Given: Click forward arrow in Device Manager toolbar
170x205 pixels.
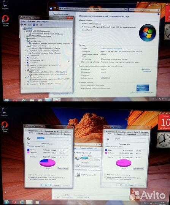Looking at the screenshot, I should [25, 25].
